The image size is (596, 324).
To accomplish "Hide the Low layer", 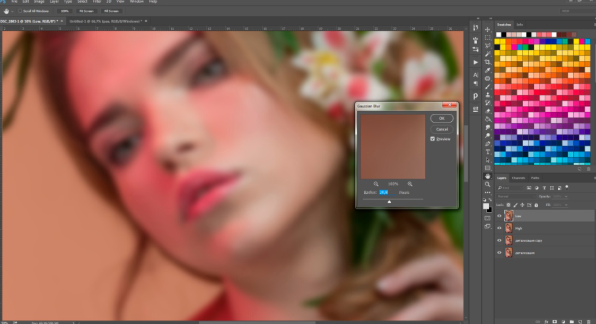I will [499, 216].
